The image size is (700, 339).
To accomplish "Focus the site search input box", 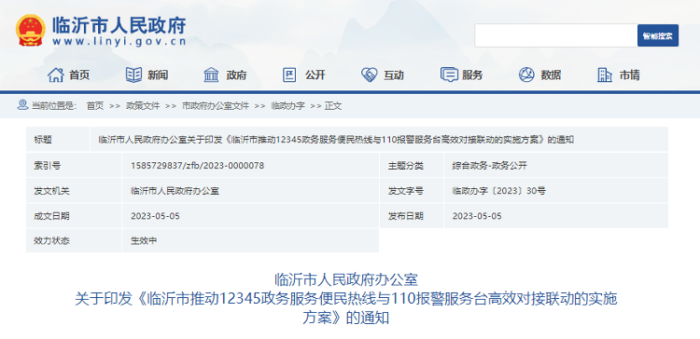I will (556, 35).
